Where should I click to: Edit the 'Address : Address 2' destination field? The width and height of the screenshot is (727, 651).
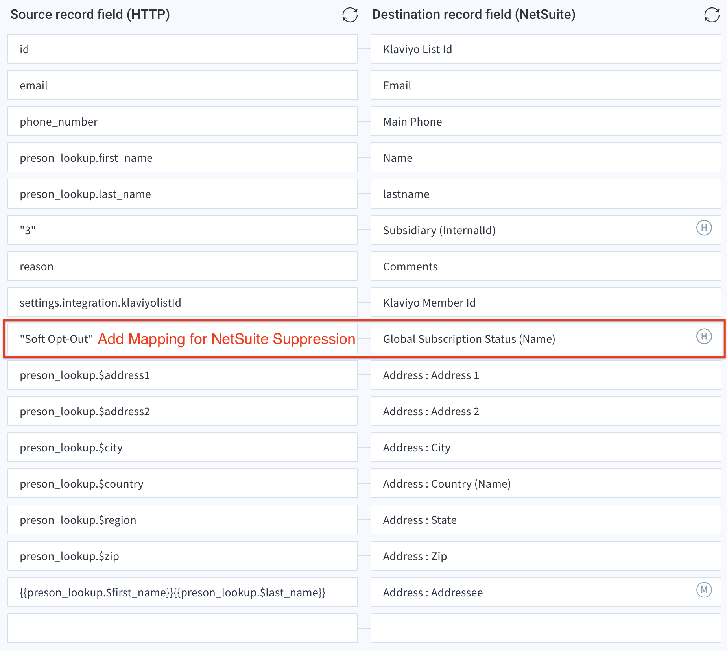tap(546, 411)
